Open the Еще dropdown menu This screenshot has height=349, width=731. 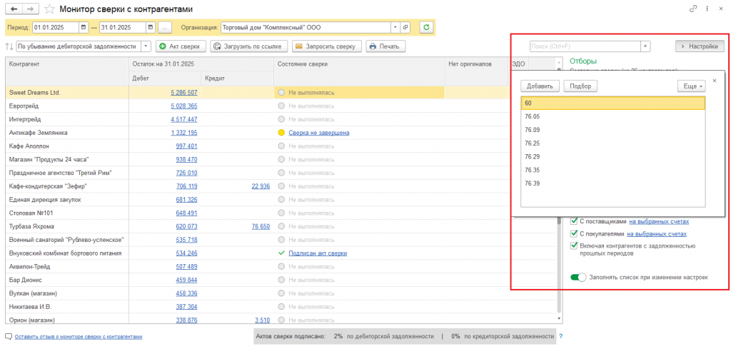click(691, 86)
